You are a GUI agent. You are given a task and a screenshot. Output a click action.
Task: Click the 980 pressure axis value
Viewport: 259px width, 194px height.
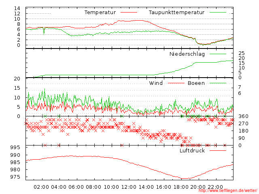[15, 170]
